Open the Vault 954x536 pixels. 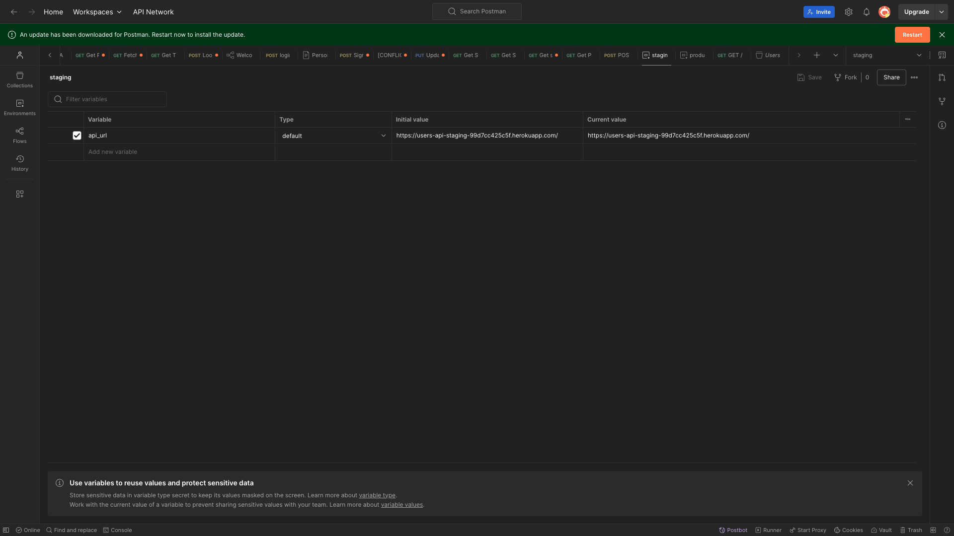[881, 530]
